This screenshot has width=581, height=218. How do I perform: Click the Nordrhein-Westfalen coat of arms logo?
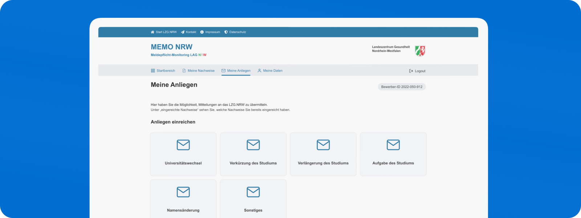point(420,51)
